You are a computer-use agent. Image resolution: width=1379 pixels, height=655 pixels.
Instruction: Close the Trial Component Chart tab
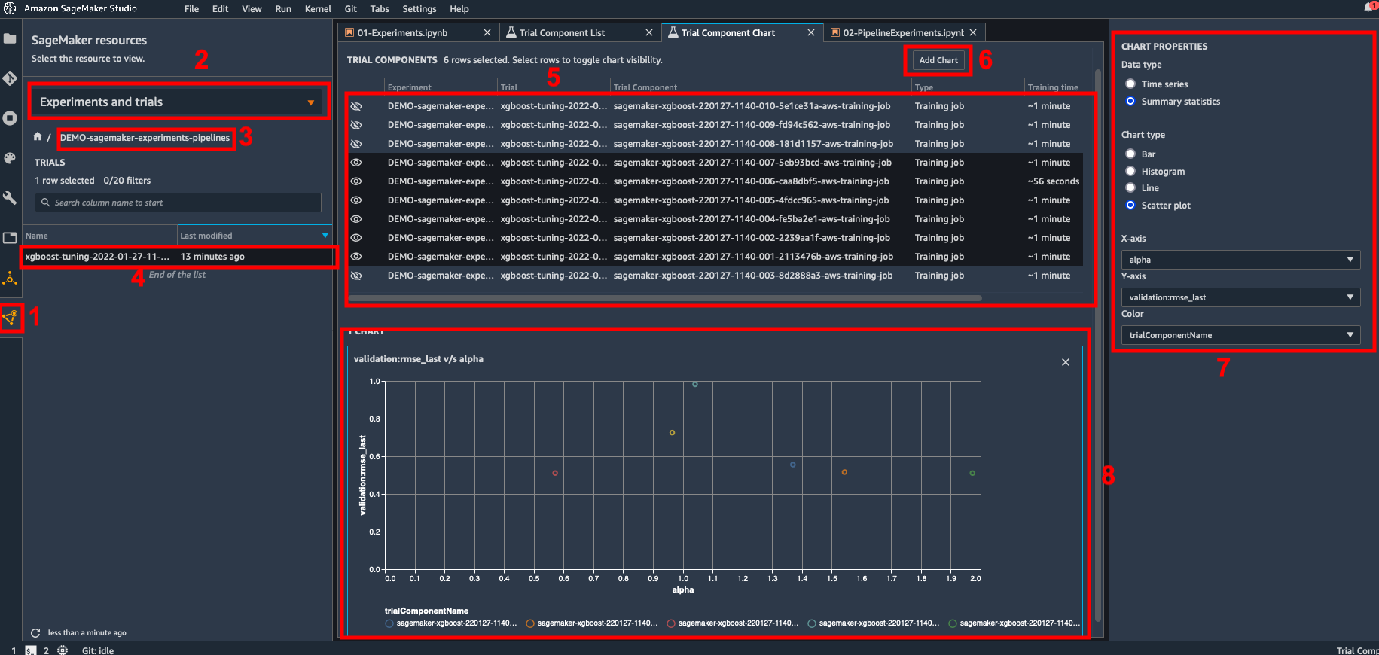pyautogui.click(x=811, y=32)
